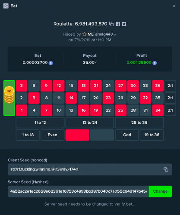180x215 pixels.
Task: Select the Even bet
Action: click(53, 135)
